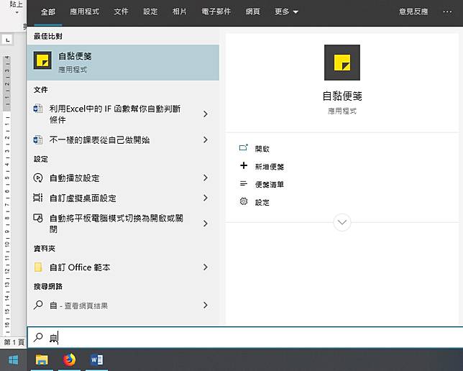This screenshot has width=463, height=371.
Task: Click Word icon beside 利用Excel中的 IF document
Action: coord(38,109)
